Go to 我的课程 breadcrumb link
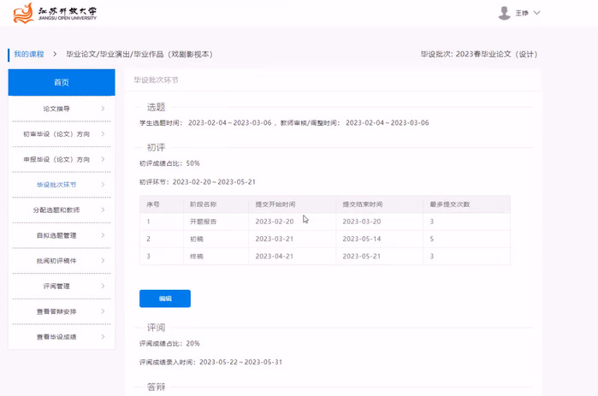The image size is (598, 396). [x=28, y=54]
